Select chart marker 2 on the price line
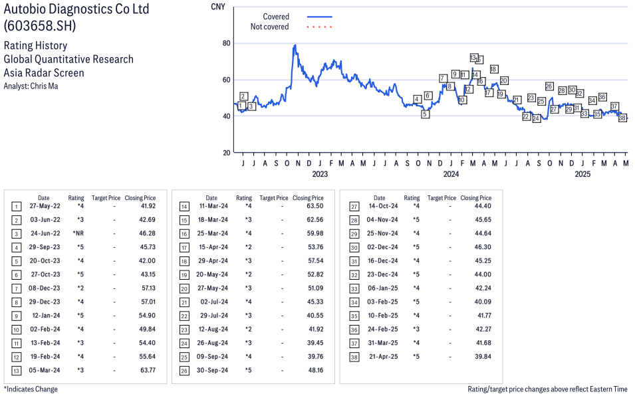The width and height of the screenshot is (635, 394). coord(243,96)
